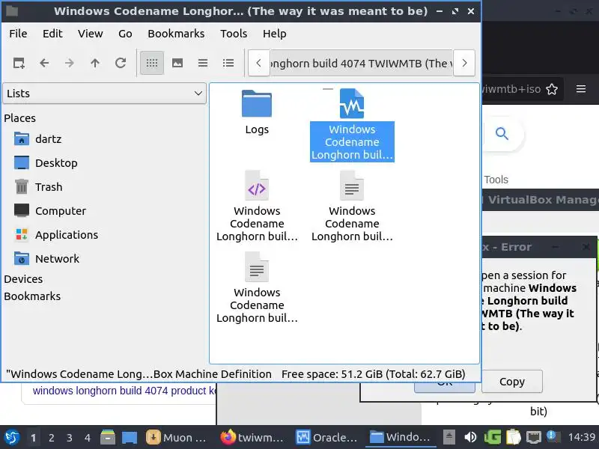
Task: Click the folder icon in the window title bar
Action: pos(12,10)
